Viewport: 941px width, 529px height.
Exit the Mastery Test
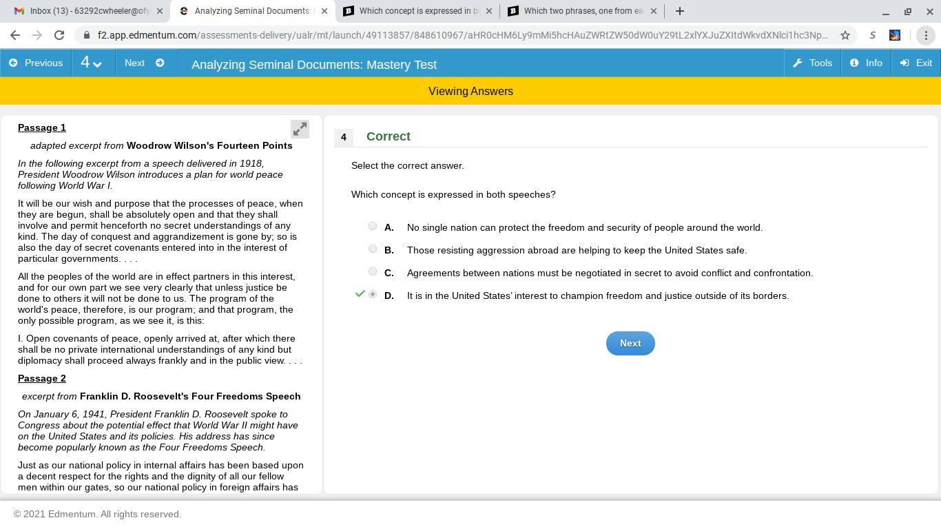point(916,63)
